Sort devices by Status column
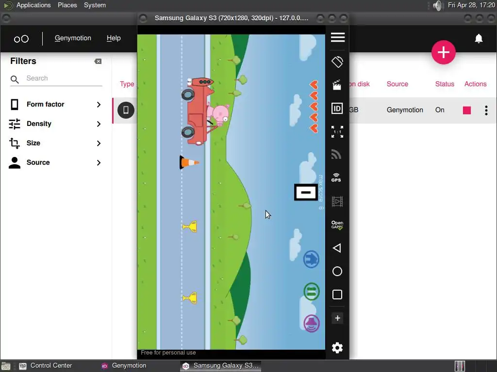The image size is (497, 372). (x=445, y=84)
